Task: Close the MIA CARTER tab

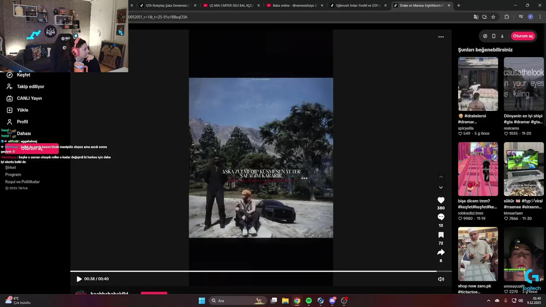Action: coord(258,6)
